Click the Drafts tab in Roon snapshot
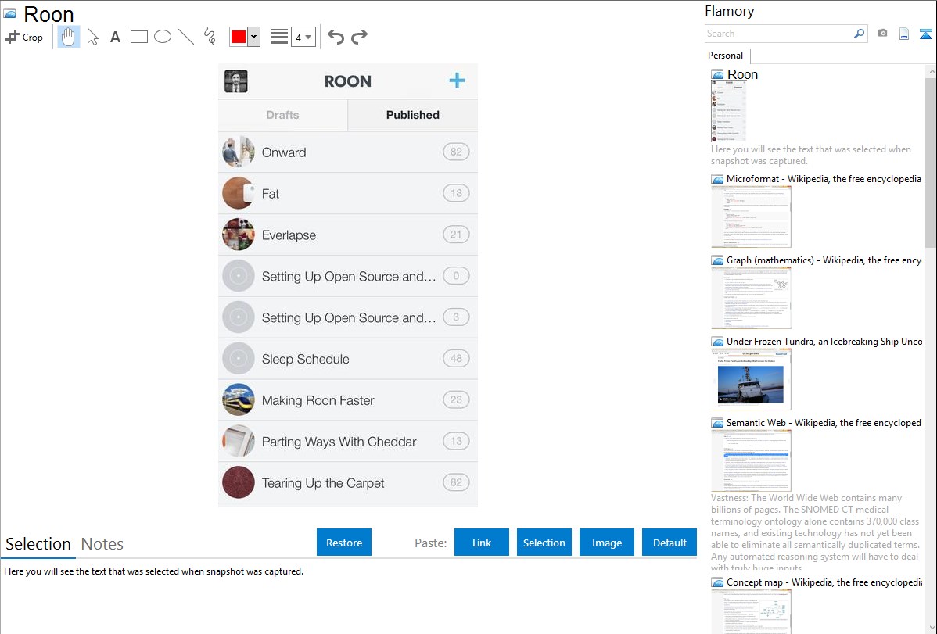The height and width of the screenshot is (634, 937). click(x=282, y=115)
